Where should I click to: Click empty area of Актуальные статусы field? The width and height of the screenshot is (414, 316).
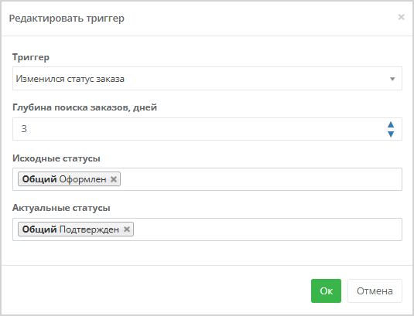[x=267, y=229]
